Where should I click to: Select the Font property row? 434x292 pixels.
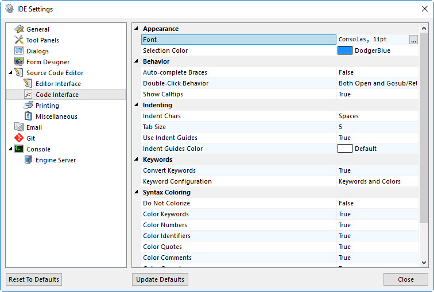tap(239, 40)
